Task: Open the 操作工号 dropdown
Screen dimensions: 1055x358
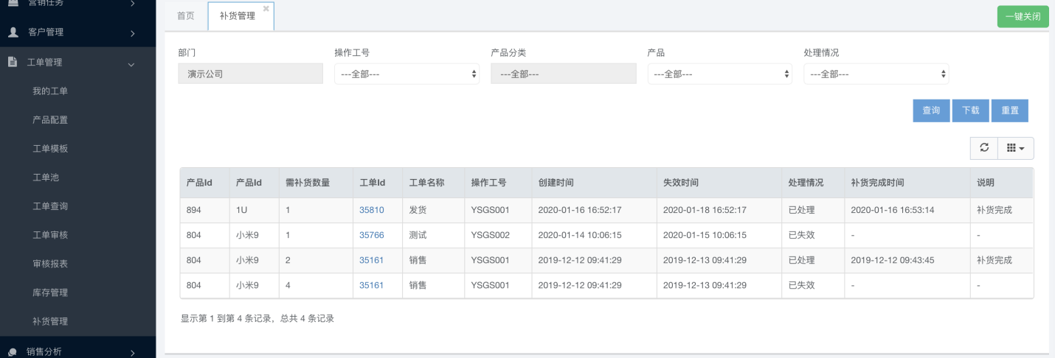Action: click(x=407, y=74)
